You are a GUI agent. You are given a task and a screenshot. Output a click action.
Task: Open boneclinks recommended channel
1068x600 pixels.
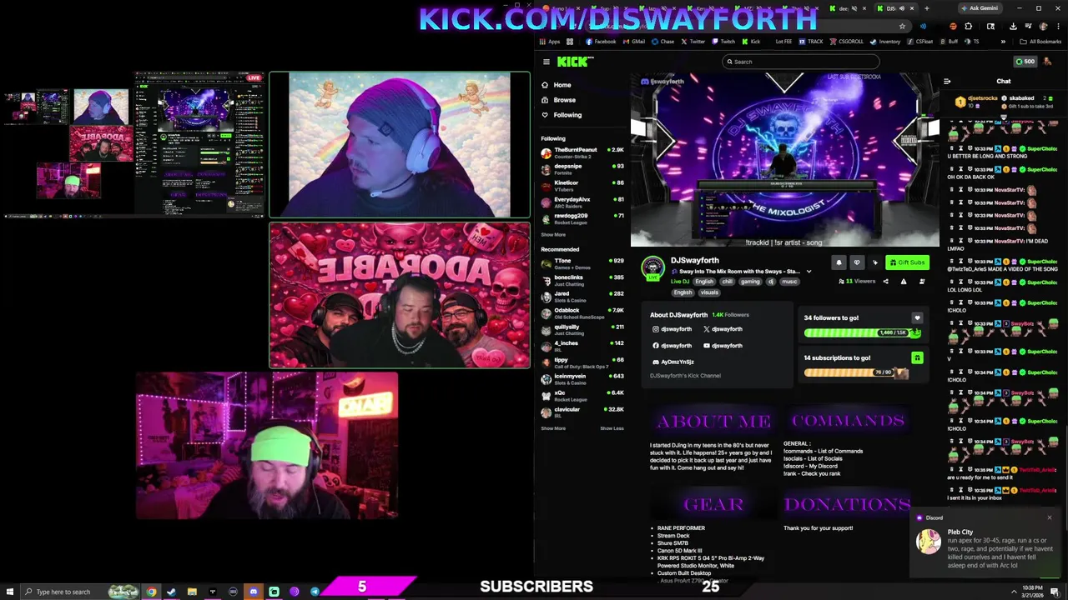(582, 280)
